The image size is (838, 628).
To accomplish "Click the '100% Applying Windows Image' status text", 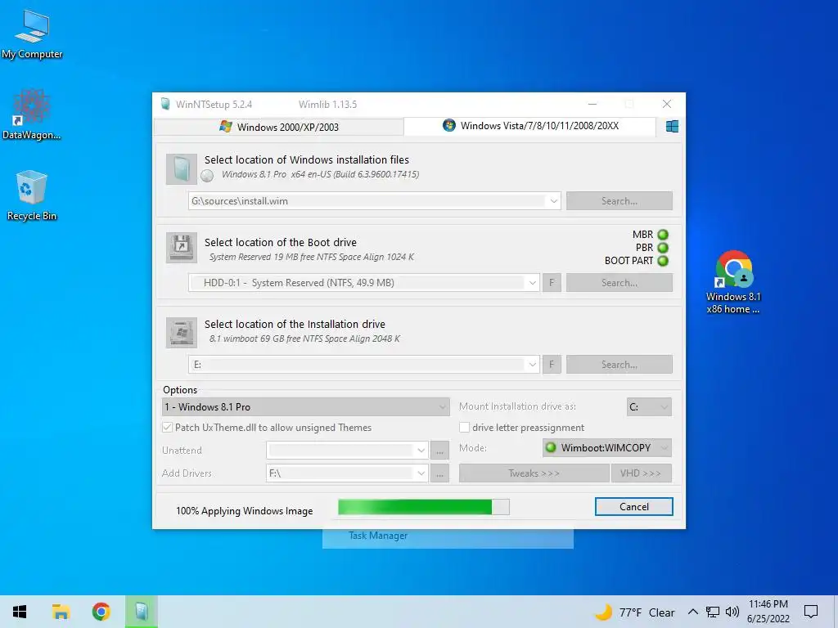I will 244,511.
